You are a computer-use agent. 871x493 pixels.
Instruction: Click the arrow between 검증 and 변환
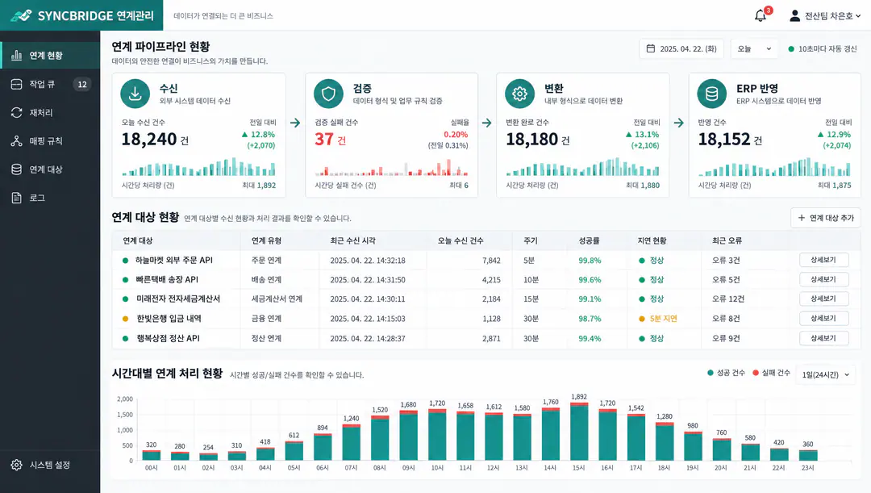[486, 123]
